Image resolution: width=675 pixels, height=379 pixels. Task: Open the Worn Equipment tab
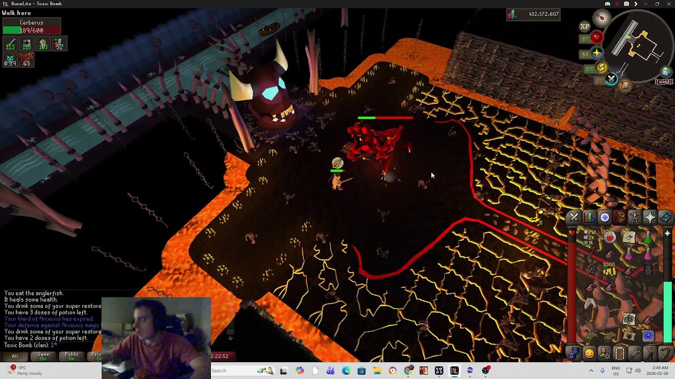[x=635, y=217]
